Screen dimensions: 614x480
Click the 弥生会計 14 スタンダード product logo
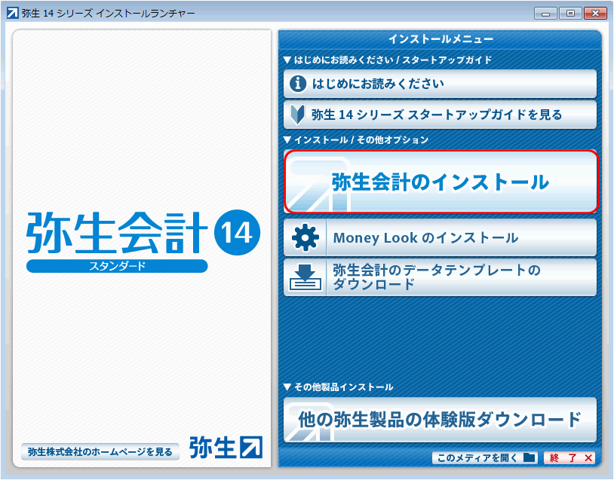[x=143, y=241]
